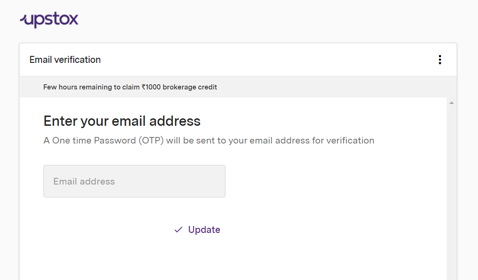Click the checkmark icon beside Update
Screen dimensions: 478x280
tap(178, 230)
